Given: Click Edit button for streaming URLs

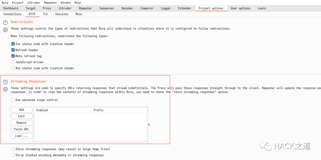Looking at the screenshot, I should (21, 116).
